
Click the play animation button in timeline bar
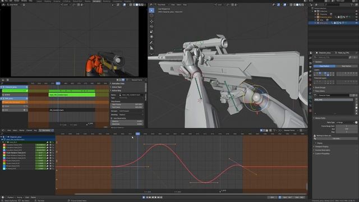click(156, 197)
